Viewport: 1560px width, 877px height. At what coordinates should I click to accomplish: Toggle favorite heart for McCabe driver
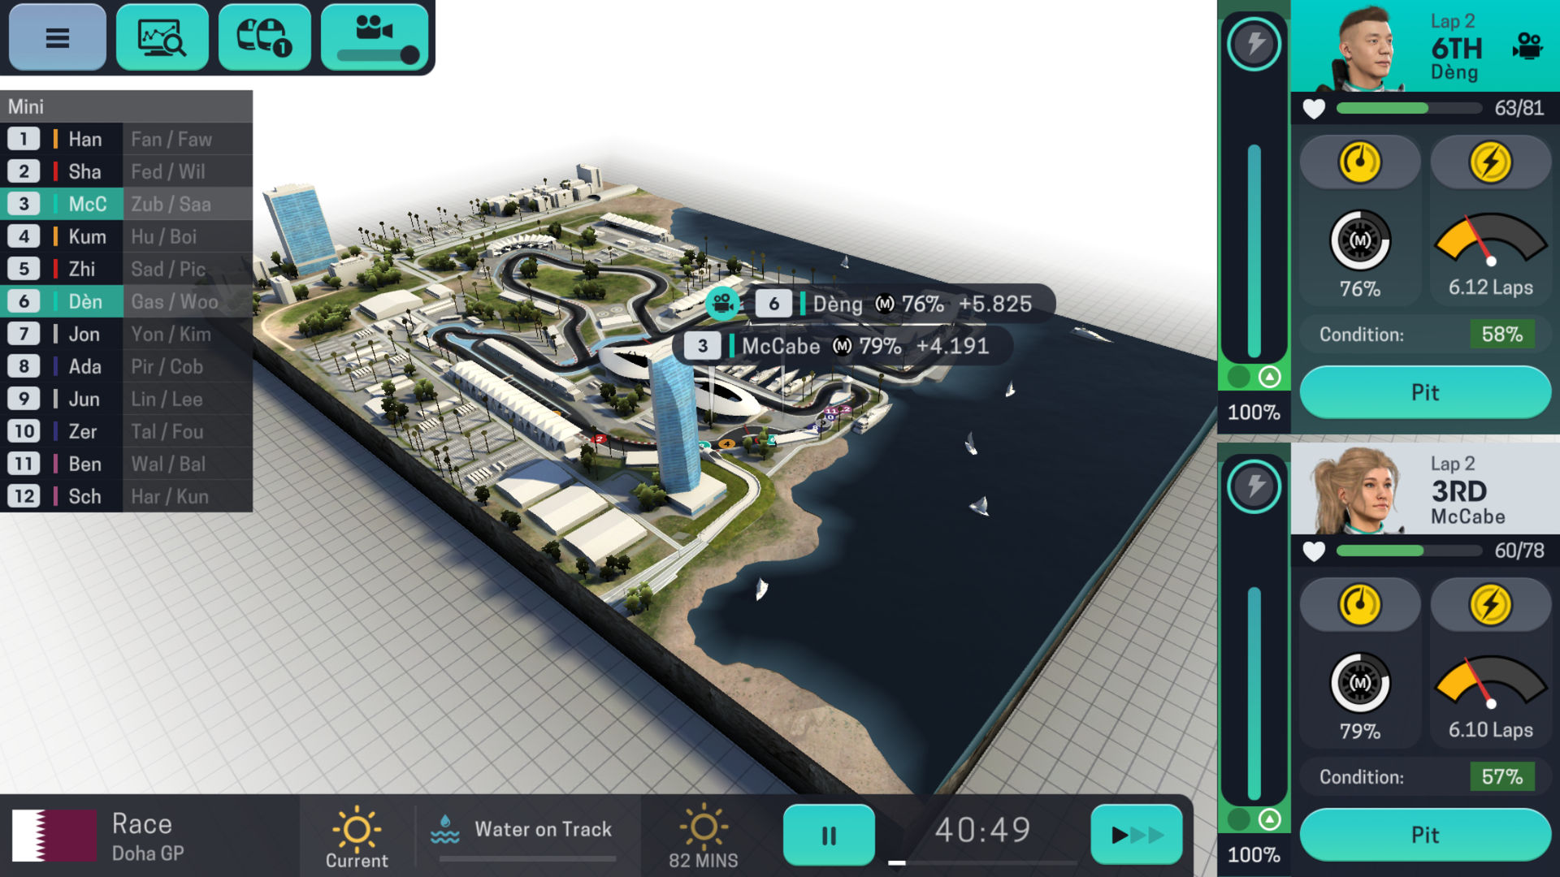1311,548
